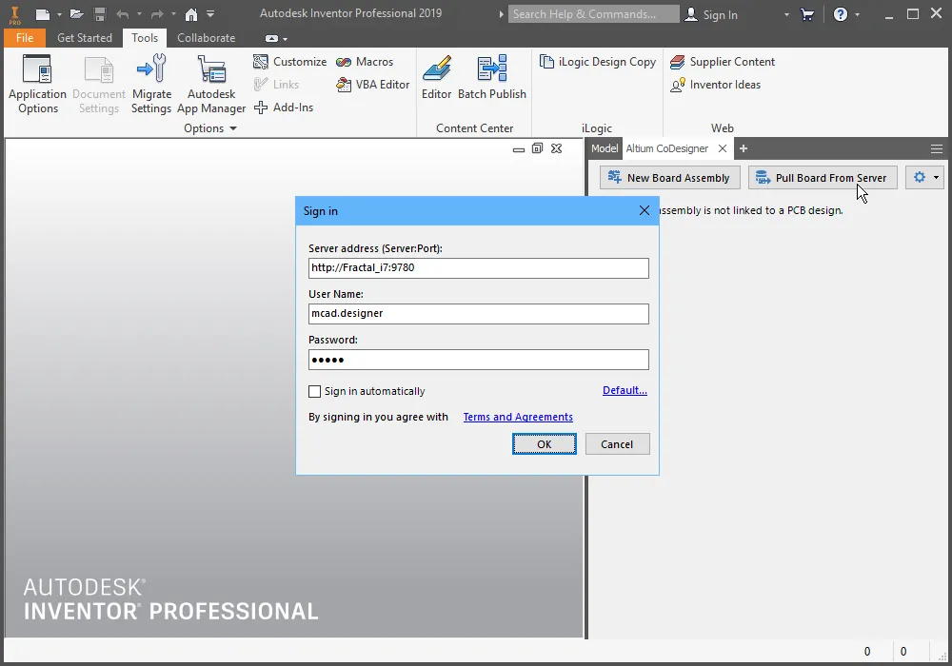The height and width of the screenshot is (666, 952).
Task: Open Autodesk App Manager
Action: [211, 85]
